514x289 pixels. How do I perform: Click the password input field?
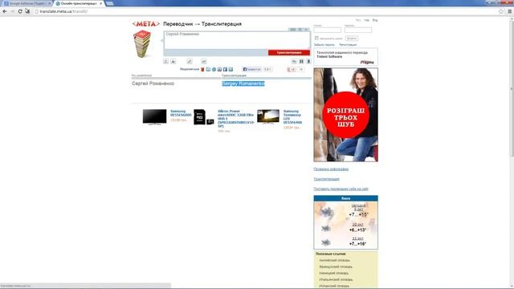[358, 30]
